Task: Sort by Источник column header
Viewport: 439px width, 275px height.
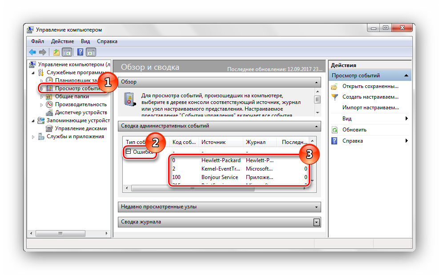Action: tap(221, 142)
